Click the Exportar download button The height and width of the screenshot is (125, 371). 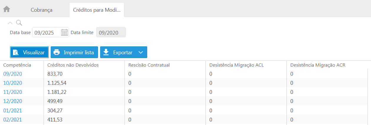pyautogui.click(x=118, y=53)
